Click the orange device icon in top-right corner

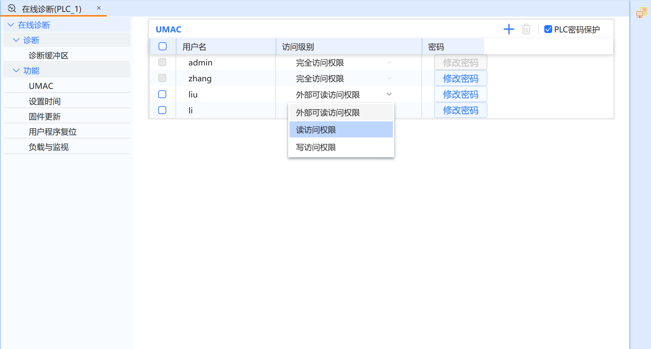[642, 13]
